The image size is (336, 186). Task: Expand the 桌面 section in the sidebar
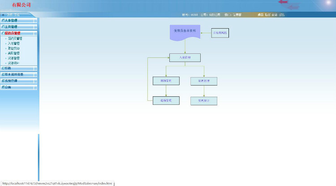pos(19,87)
